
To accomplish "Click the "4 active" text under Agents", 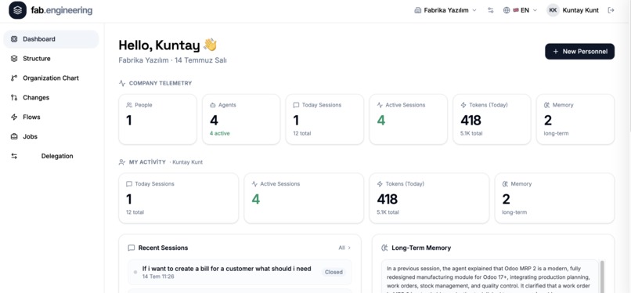I will coord(220,133).
